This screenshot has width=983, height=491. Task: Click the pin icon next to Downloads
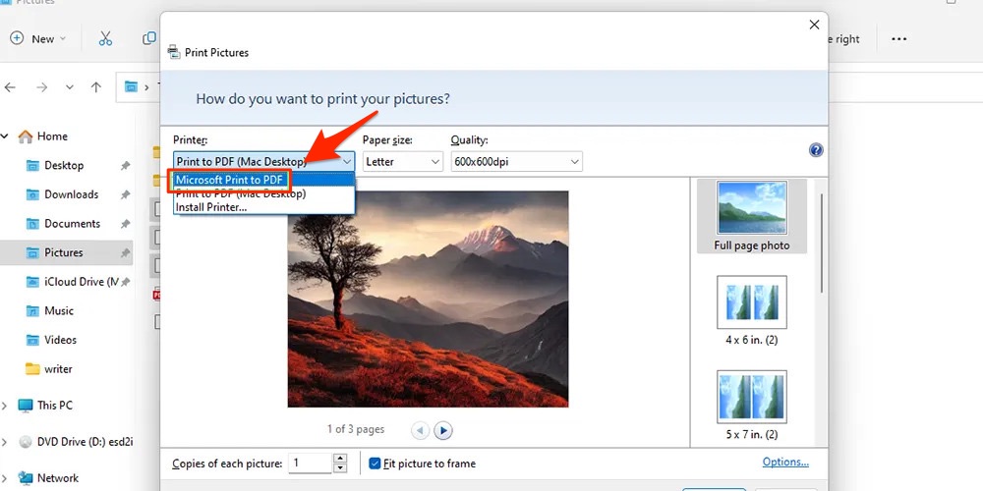[x=126, y=194]
